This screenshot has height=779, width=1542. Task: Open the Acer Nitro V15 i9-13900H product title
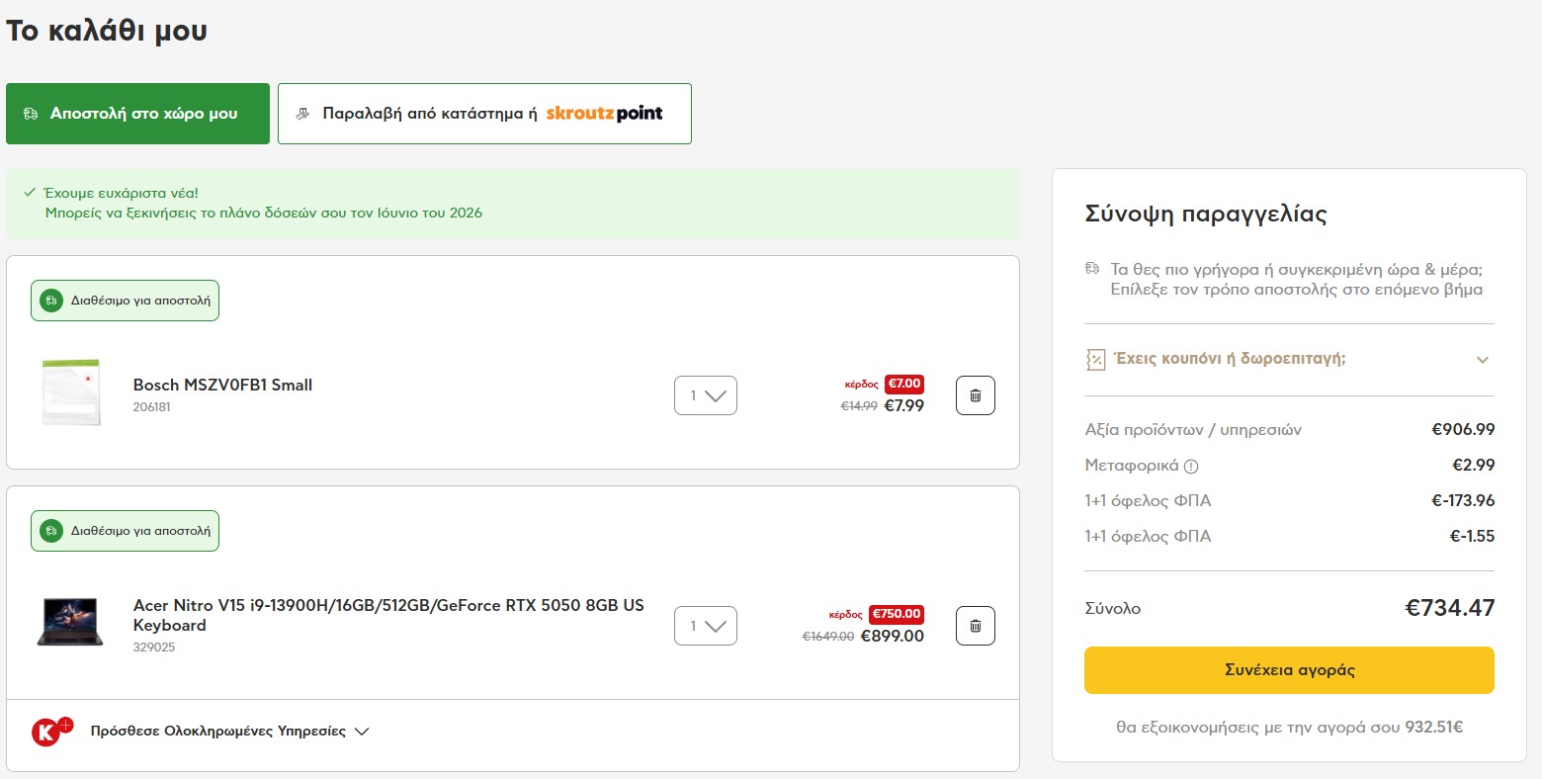388,615
